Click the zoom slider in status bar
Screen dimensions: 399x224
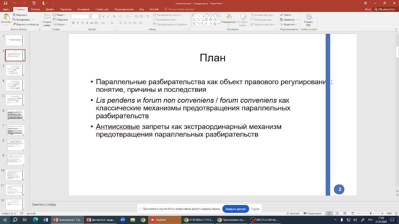point(371,213)
